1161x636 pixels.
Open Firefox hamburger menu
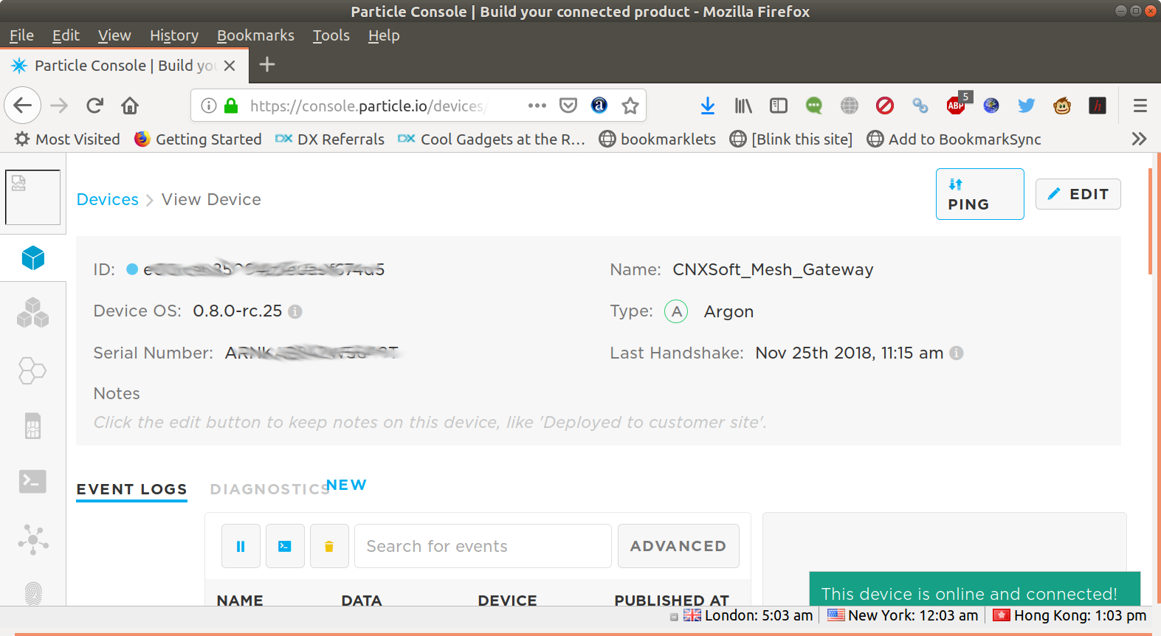[x=1140, y=106]
